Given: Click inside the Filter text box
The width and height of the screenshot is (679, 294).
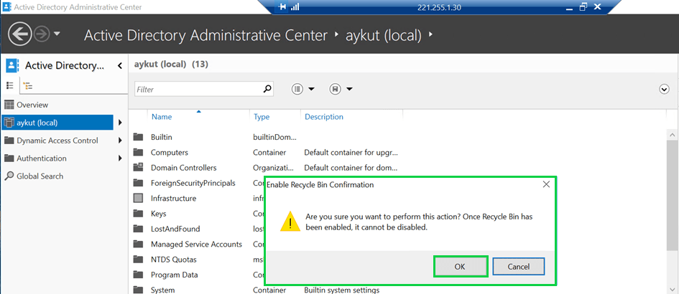Looking at the screenshot, I should 198,90.
